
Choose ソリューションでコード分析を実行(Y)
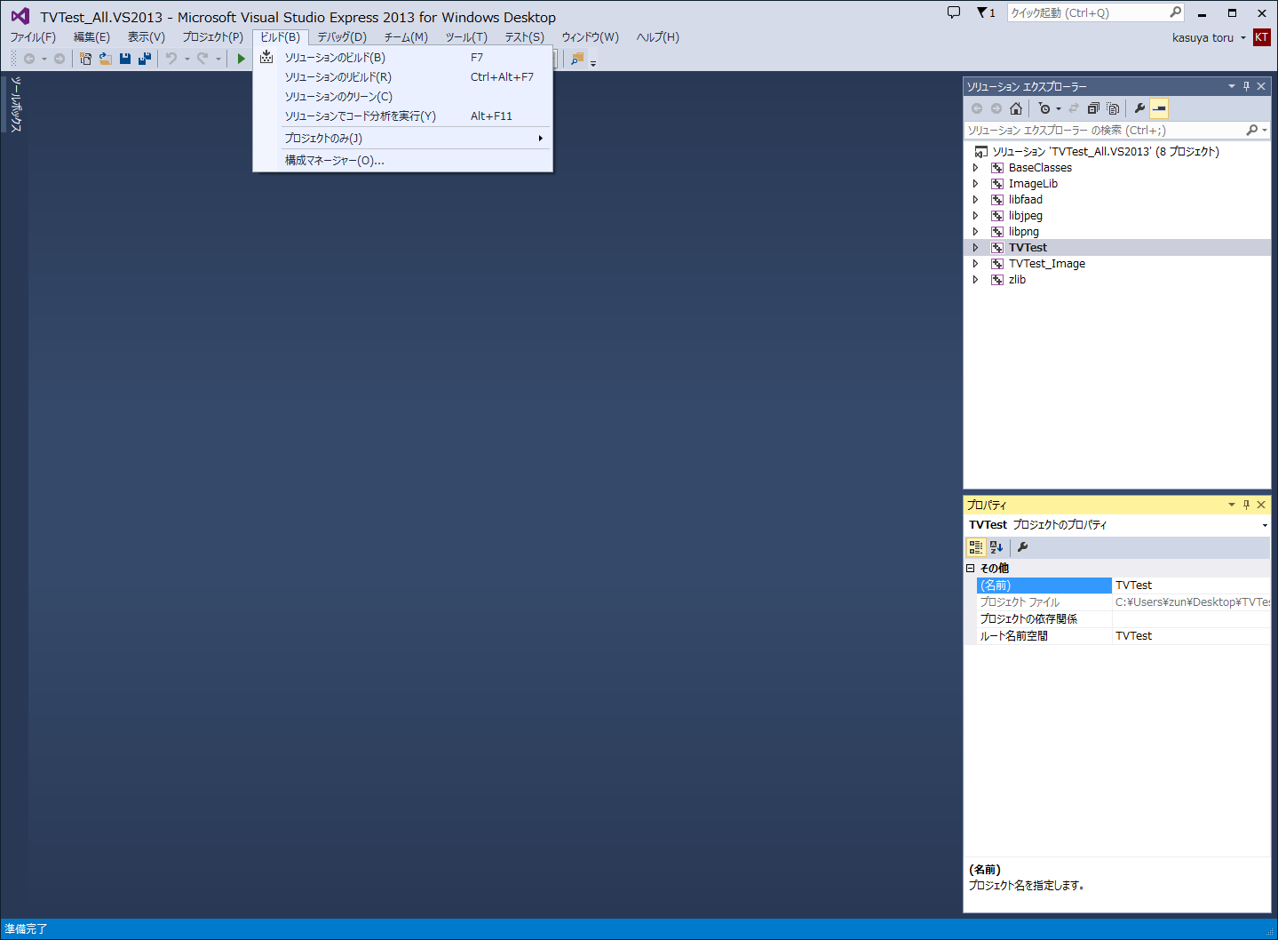pyautogui.click(x=402, y=116)
